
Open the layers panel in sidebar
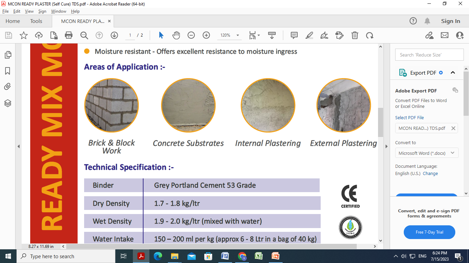click(8, 103)
